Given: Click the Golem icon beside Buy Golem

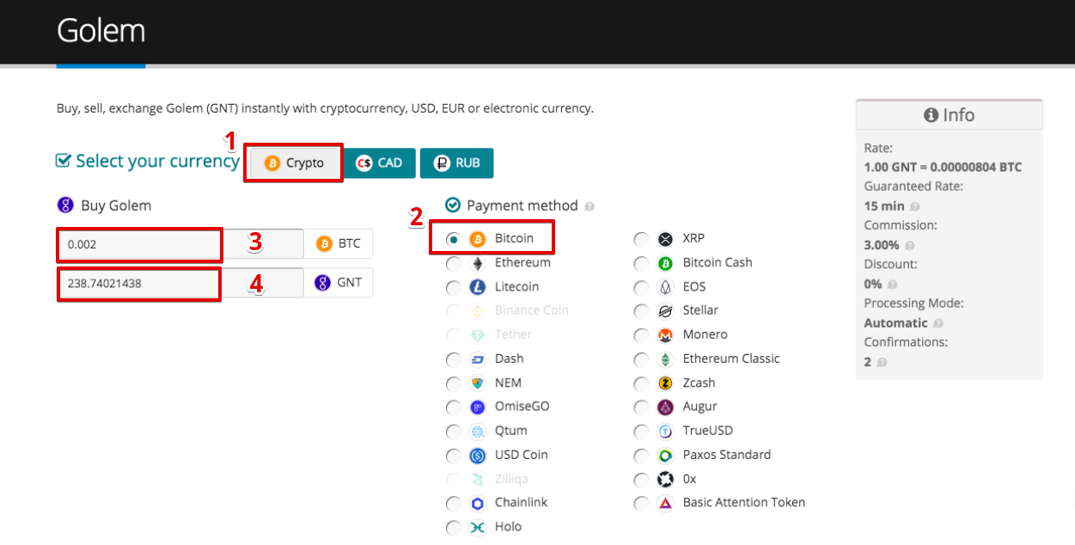Looking at the screenshot, I should coord(65,205).
